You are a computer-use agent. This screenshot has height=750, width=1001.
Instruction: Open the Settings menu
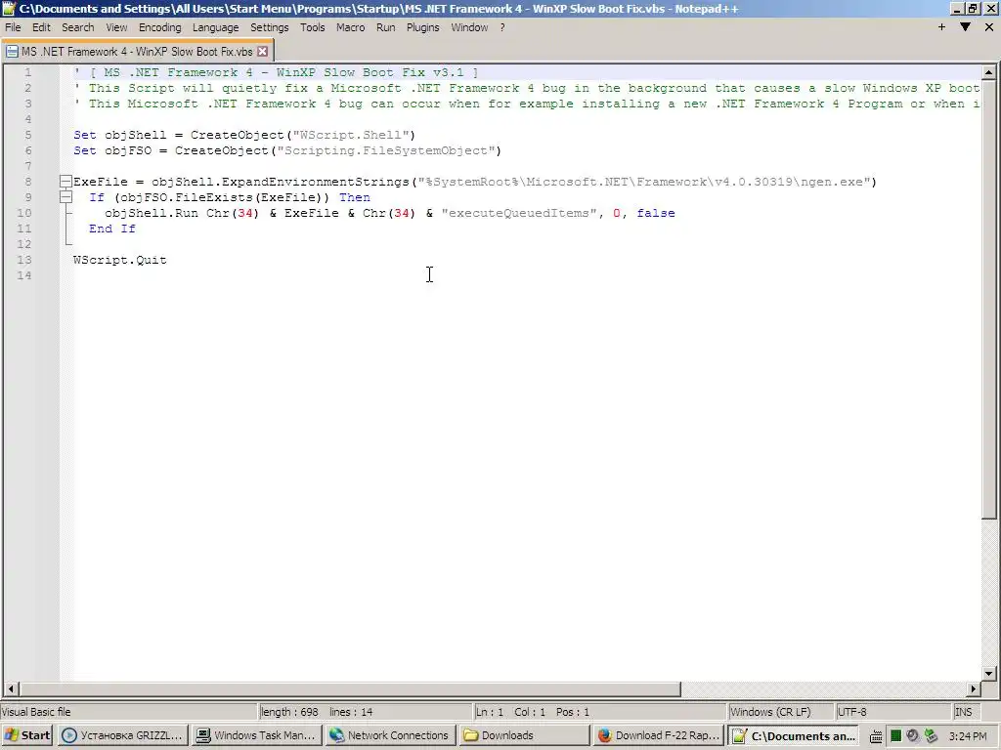tap(270, 27)
